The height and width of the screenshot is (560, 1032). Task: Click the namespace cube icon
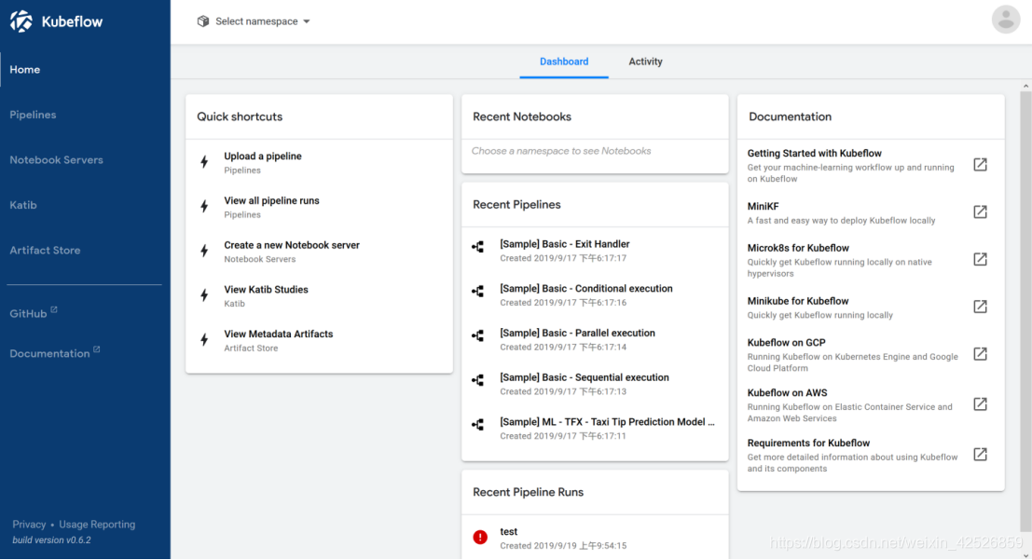click(202, 21)
